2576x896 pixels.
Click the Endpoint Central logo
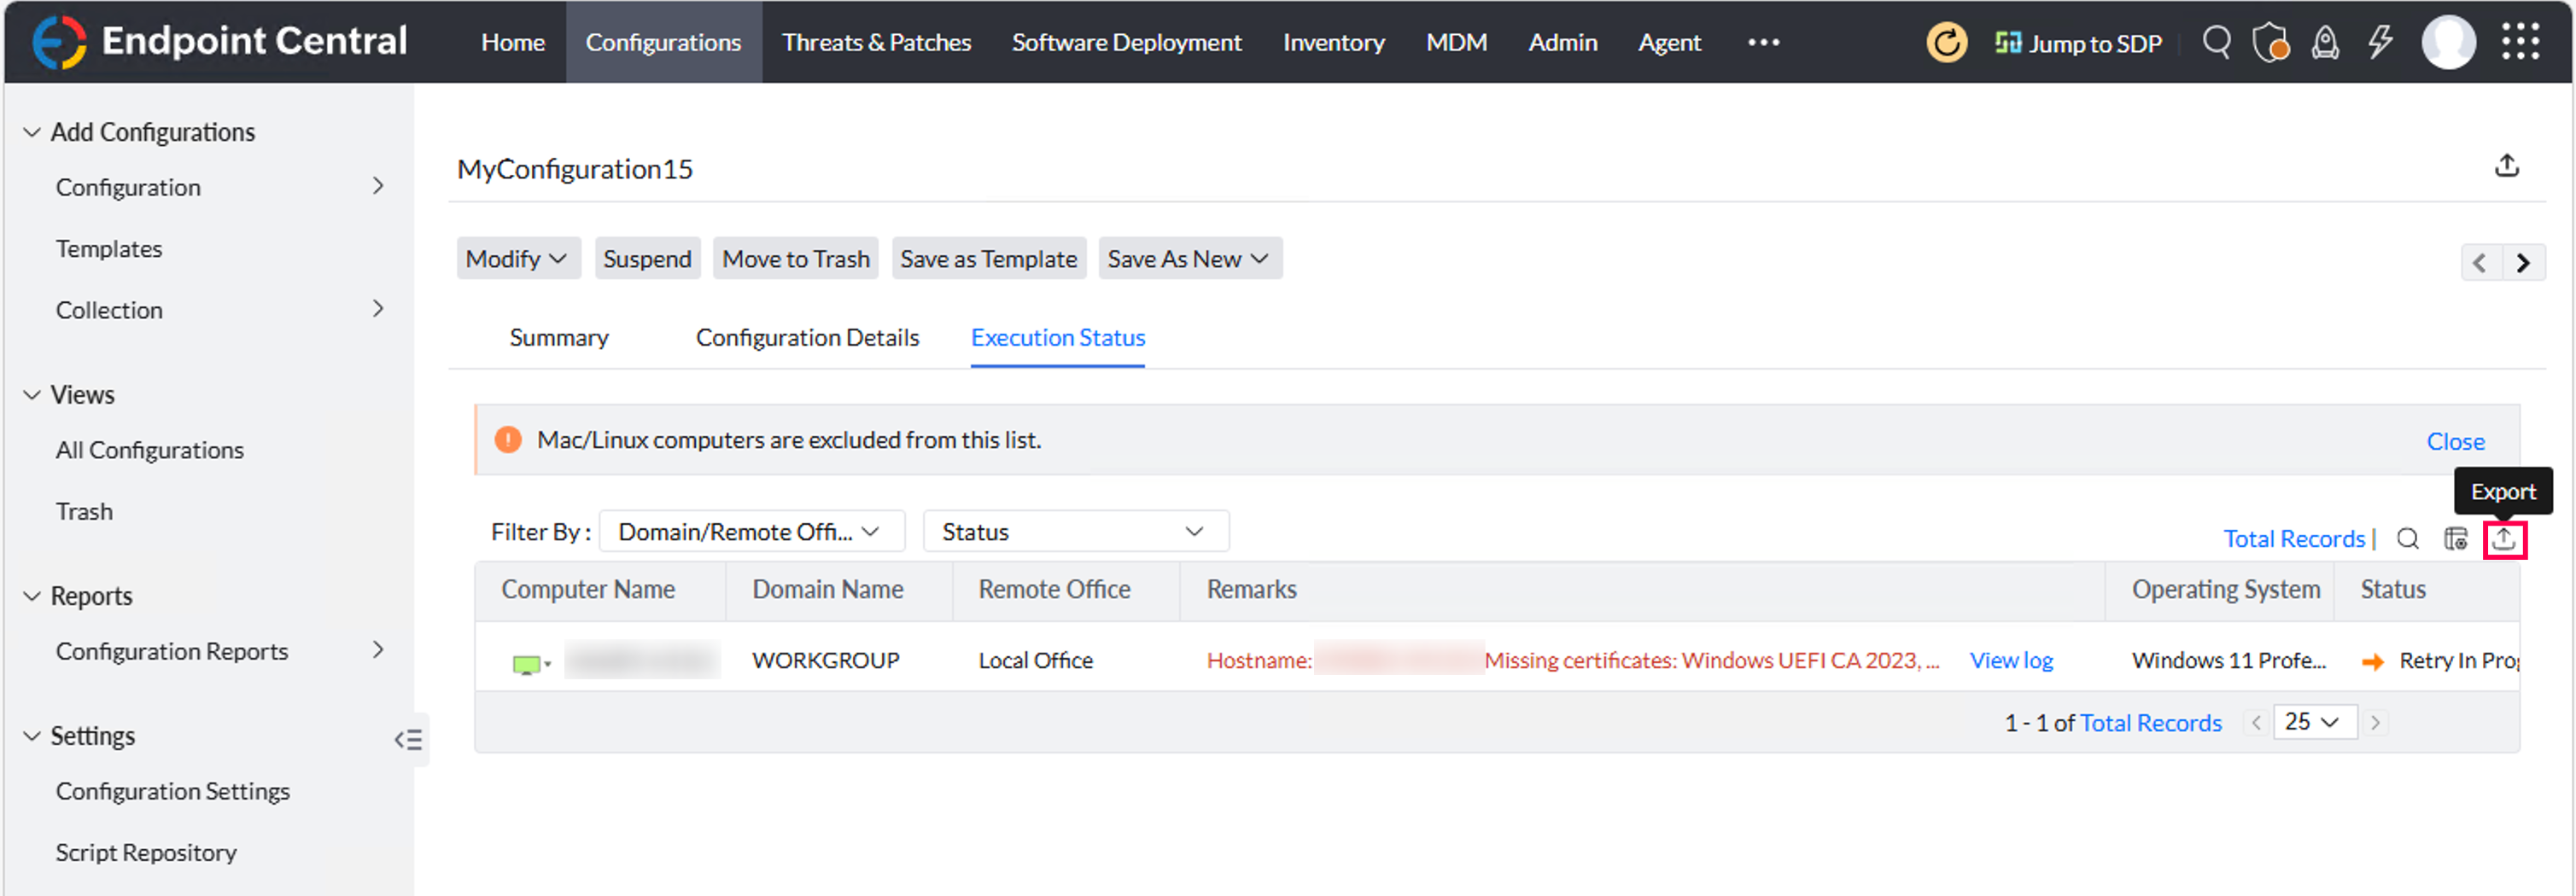point(220,42)
